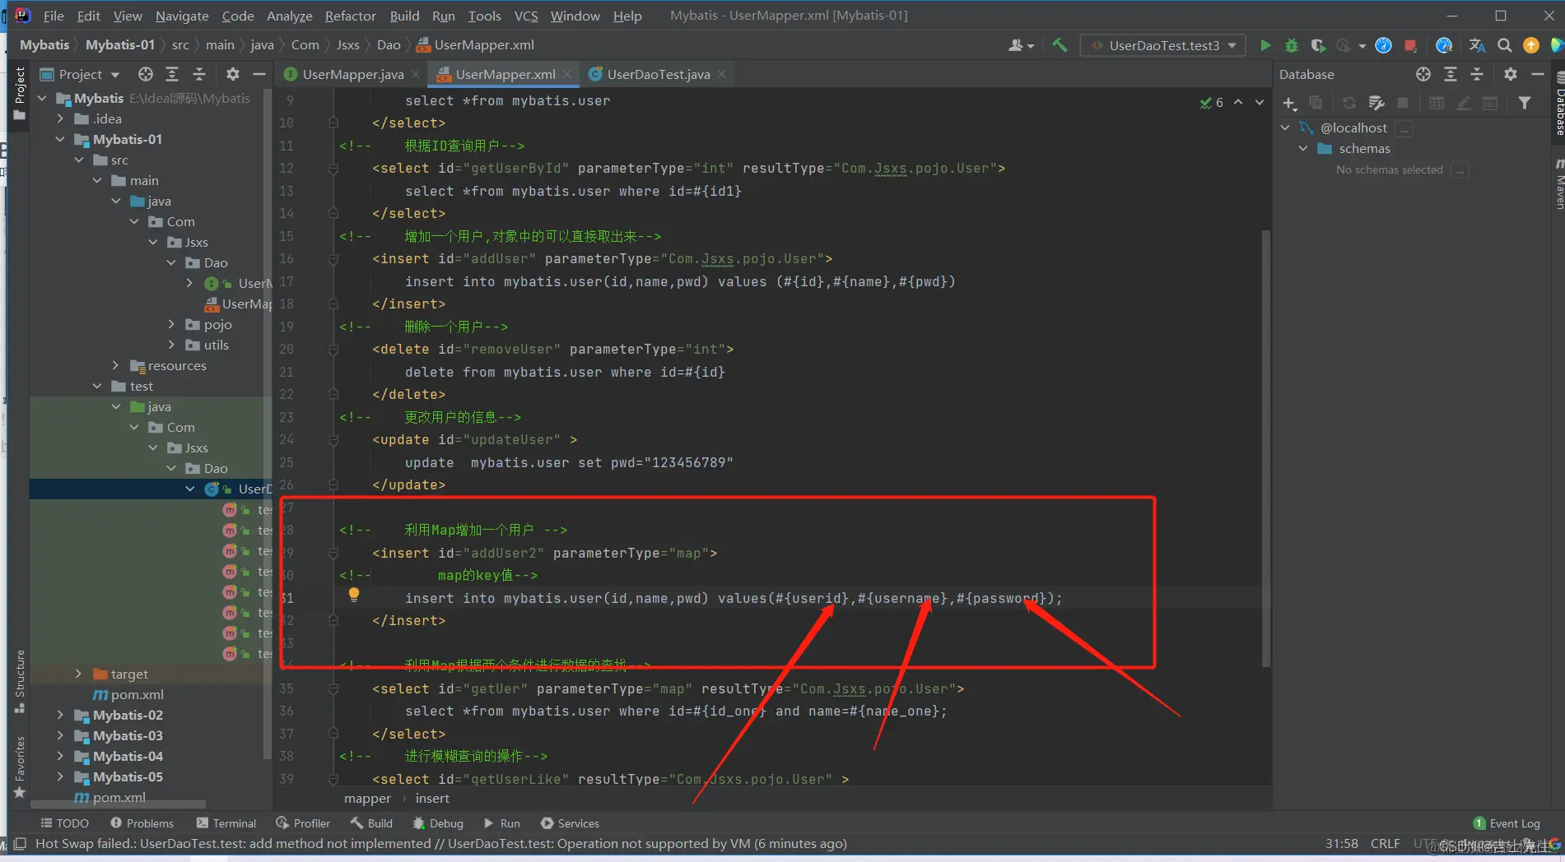Filter Database objects with the funnel icon
This screenshot has width=1565, height=862.
coord(1525,103)
